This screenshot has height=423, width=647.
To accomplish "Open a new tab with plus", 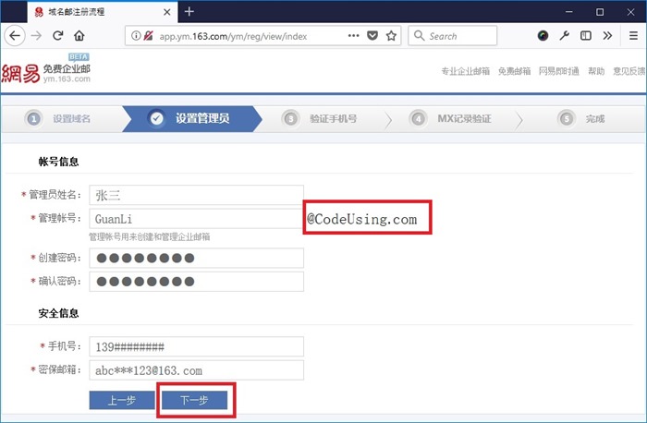I will [x=189, y=11].
